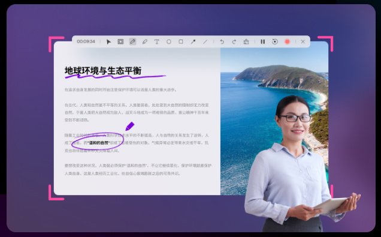Redo the last annotation

234,42
